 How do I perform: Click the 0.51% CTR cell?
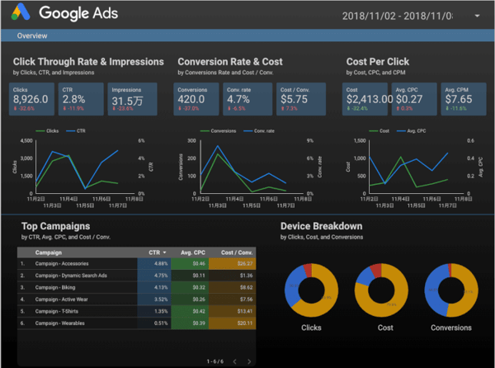(154, 323)
